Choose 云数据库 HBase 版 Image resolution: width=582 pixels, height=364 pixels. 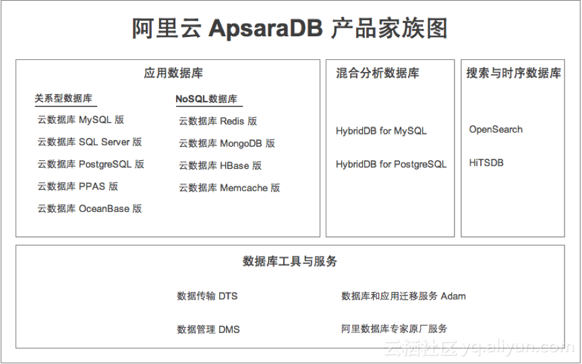(x=220, y=166)
